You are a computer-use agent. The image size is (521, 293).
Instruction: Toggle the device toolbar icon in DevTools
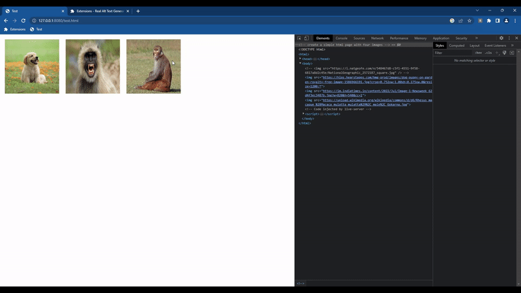pos(306,38)
